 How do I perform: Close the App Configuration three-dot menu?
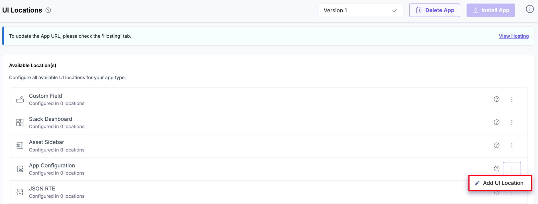(x=512, y=169)
